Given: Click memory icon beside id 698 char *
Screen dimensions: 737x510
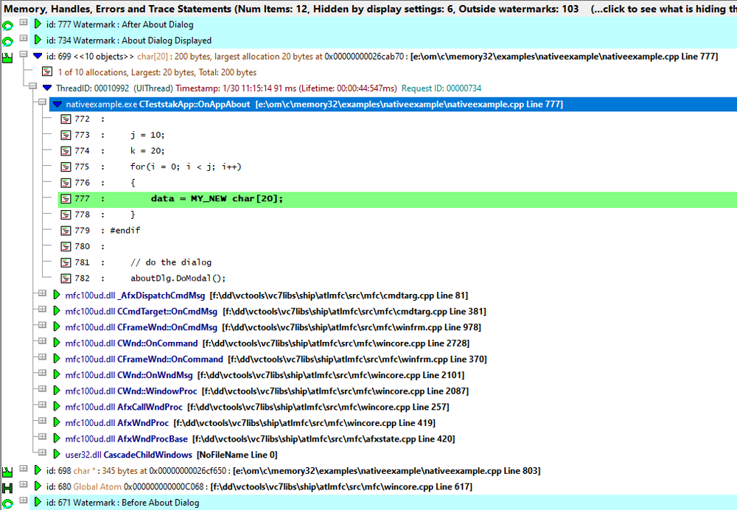Looking at the screenshot, I should [7, 472].
